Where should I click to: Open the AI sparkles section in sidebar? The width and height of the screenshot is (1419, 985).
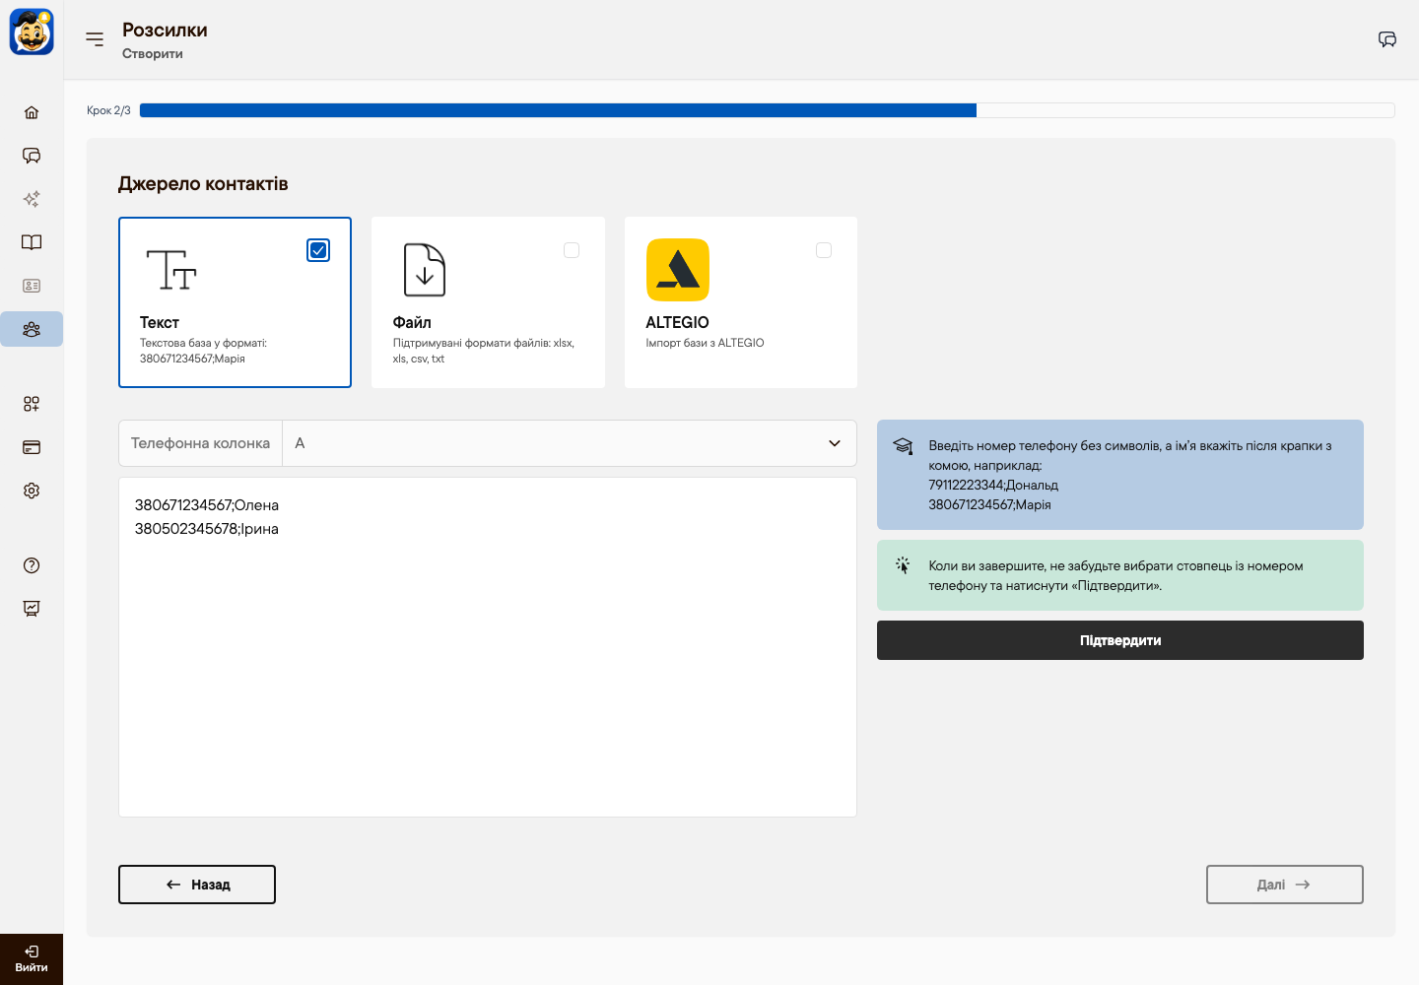(32, 199)
